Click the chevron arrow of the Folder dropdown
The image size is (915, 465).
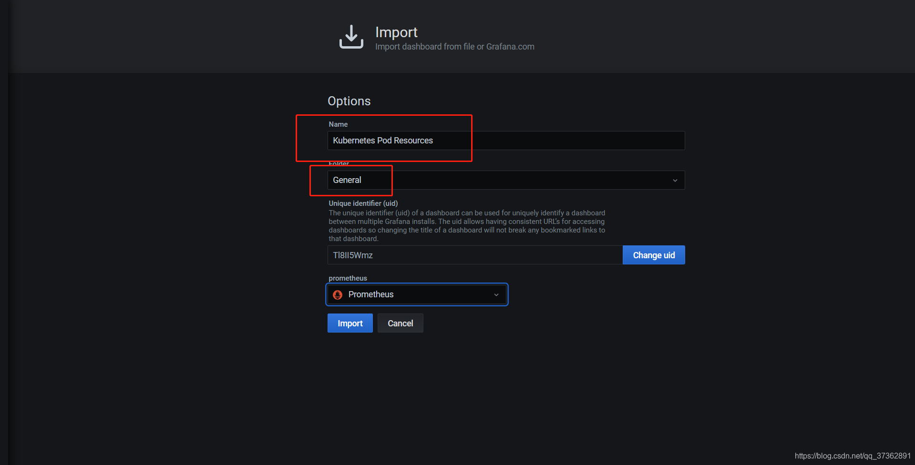click(x=675, y=181)
